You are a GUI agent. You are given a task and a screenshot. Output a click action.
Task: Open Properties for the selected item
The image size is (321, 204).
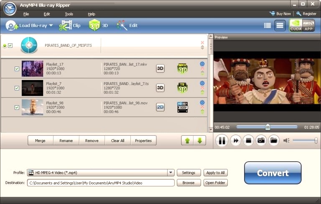(x=143, y=141)
